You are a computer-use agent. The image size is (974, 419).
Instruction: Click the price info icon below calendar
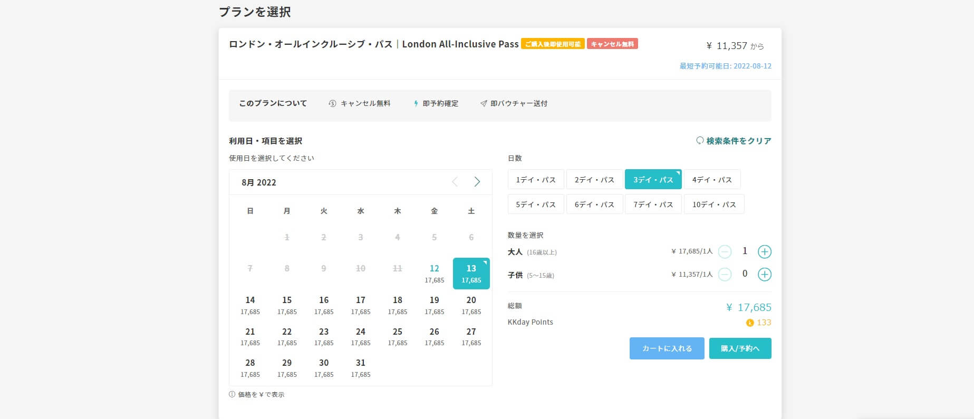click(232, 394)
